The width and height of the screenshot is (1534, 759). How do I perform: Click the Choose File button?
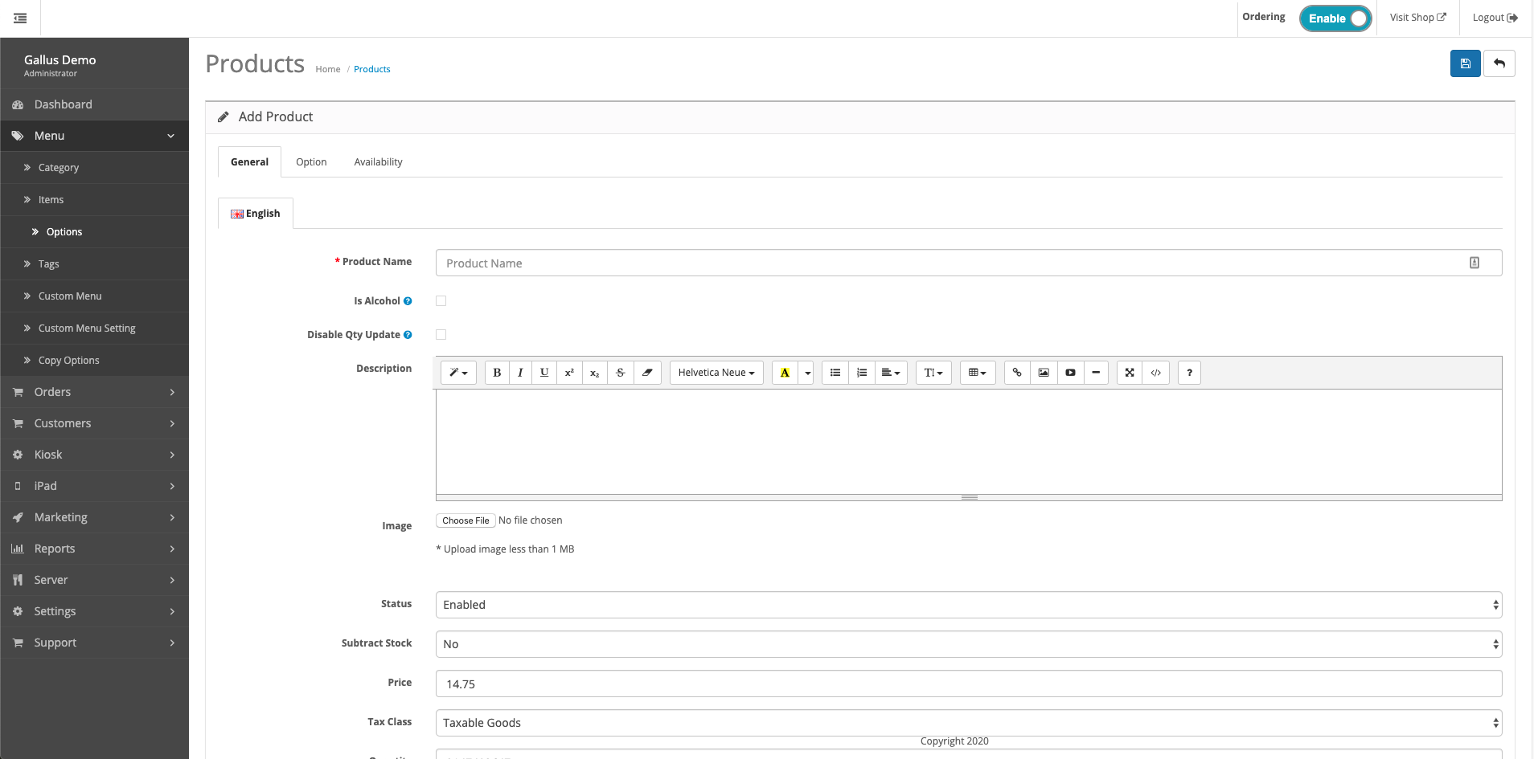pos(466,520)
